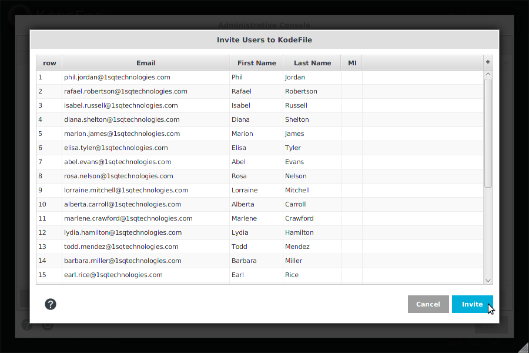Click first name cell Abel
Viewport: 529px width, 353px height.
[256, 162]
